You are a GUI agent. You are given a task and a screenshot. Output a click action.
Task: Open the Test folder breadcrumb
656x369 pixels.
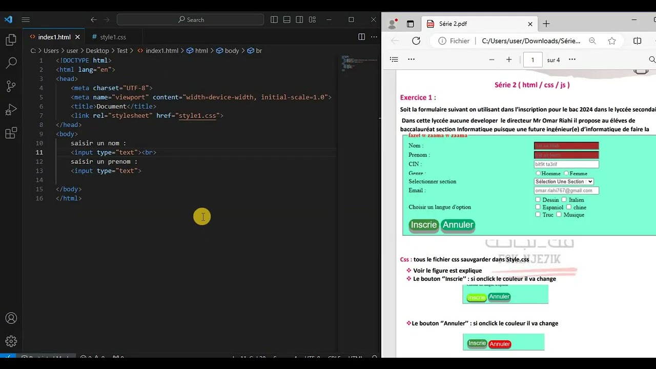[122, 51]
